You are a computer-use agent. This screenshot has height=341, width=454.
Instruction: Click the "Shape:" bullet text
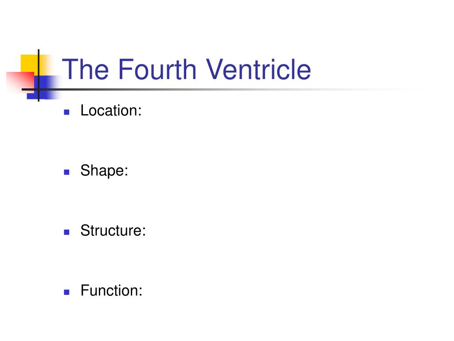(104, 170)
